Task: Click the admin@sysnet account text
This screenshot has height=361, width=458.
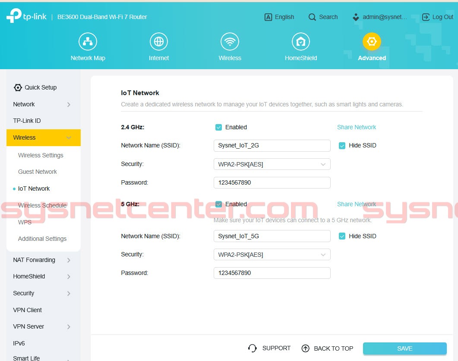Action: point(385,17)
